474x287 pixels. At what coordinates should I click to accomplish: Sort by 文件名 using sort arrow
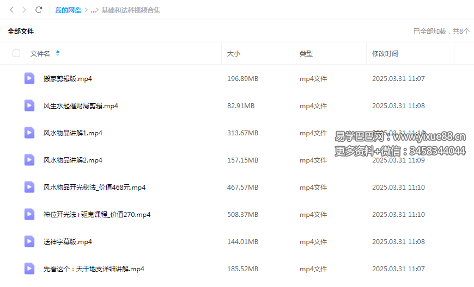click(58, 53)
